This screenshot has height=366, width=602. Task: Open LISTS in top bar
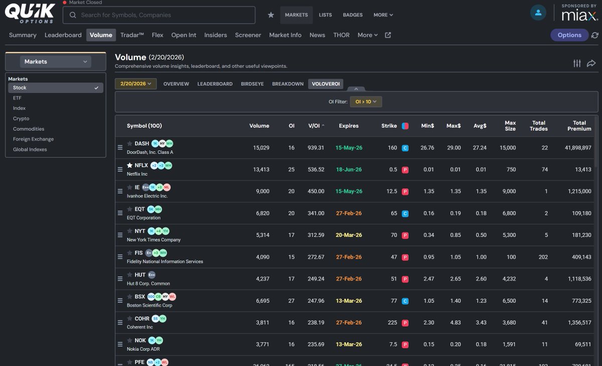[x=326, y=15]
